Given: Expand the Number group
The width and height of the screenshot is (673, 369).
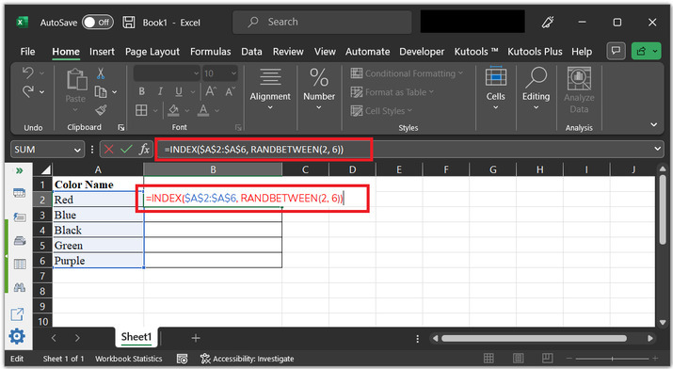Looking at the screenshot, I should coord(319,89).
